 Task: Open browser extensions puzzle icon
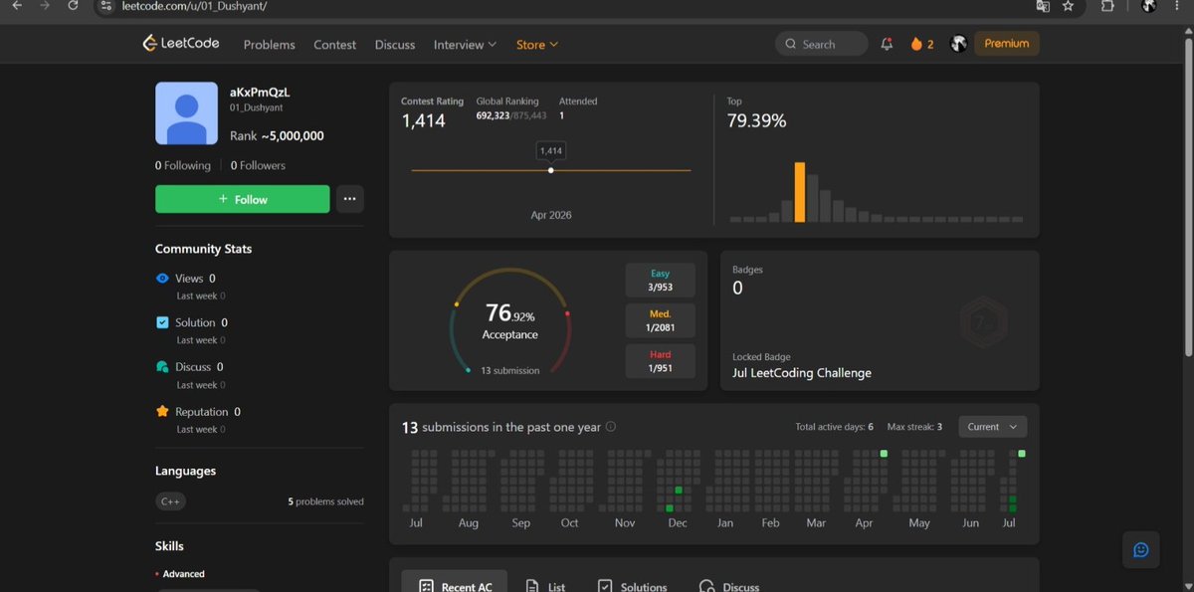(1107, 6)
